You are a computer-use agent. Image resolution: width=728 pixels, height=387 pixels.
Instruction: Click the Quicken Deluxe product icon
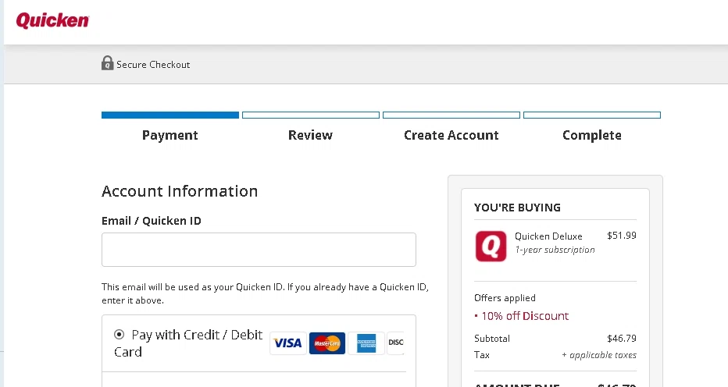point(491,246)
